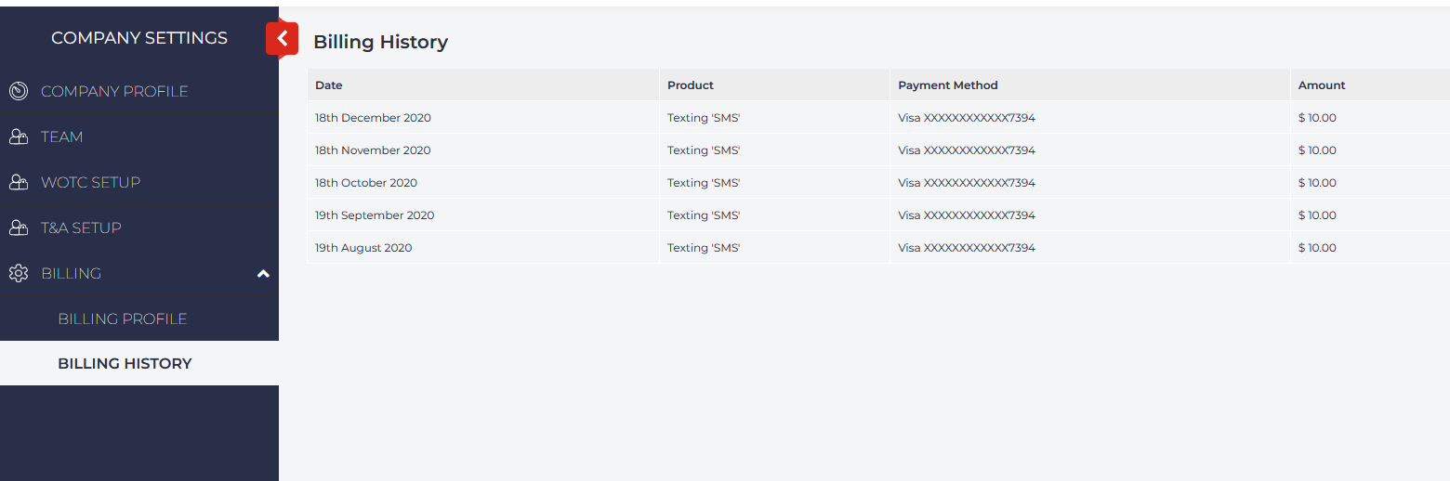The height and width of the screenshot is (481, 1450).
Task: Select Billing History in the sidebar
Action: (125, 364)
